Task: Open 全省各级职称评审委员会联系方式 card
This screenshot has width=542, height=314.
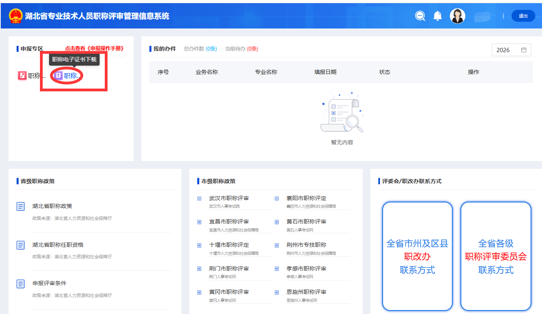Action: coord(496,256)
